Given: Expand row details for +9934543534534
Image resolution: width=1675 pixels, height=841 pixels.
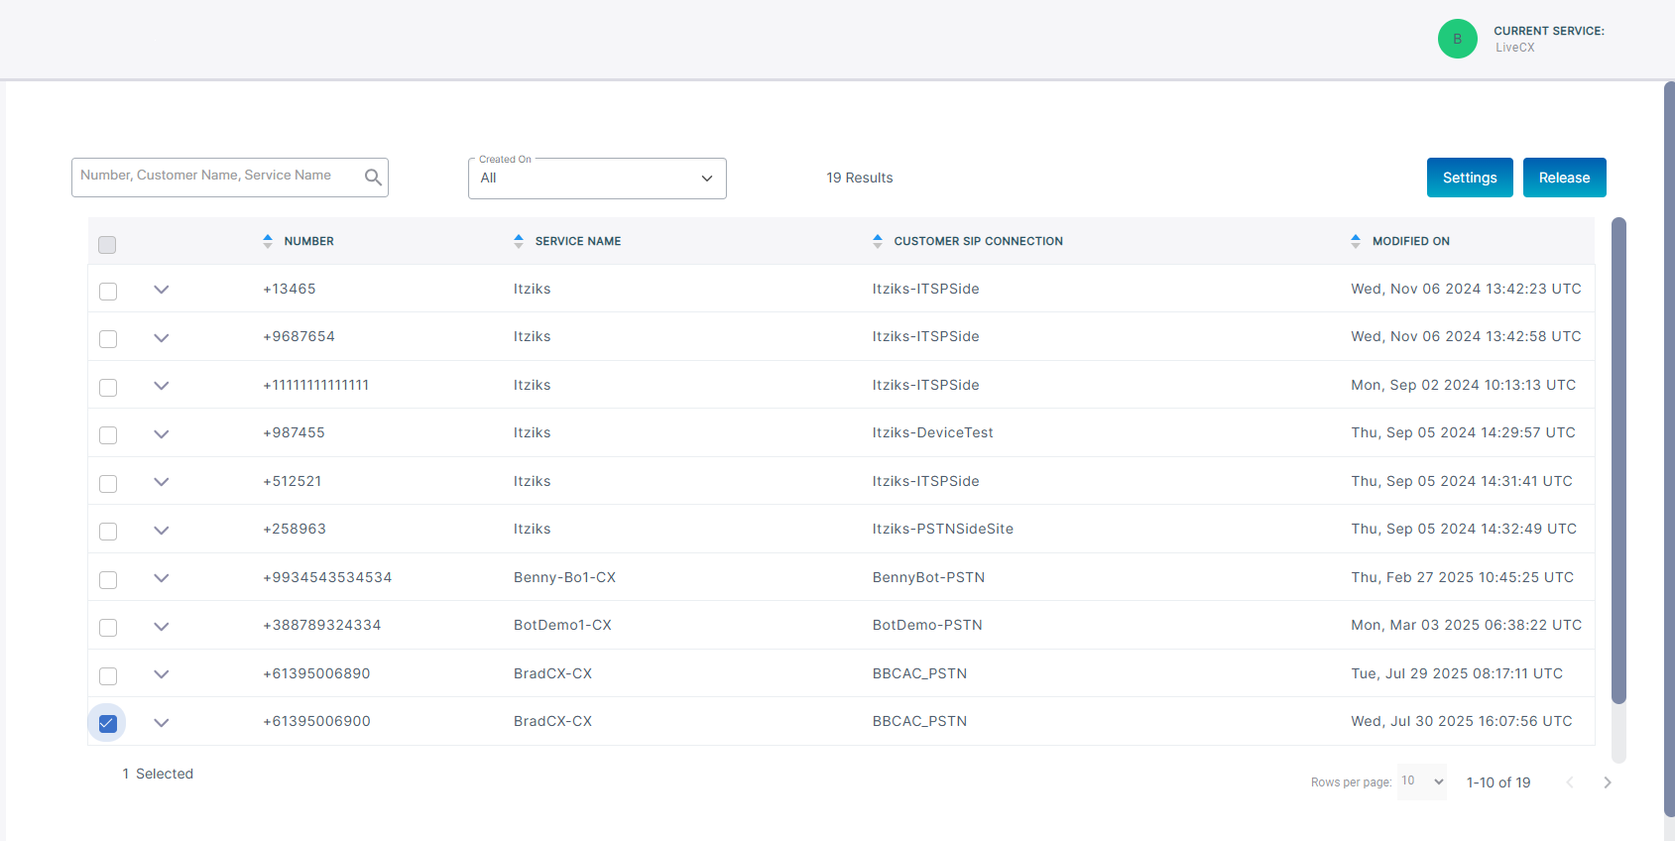Looking at the screenshot, I should coord(162,578).
